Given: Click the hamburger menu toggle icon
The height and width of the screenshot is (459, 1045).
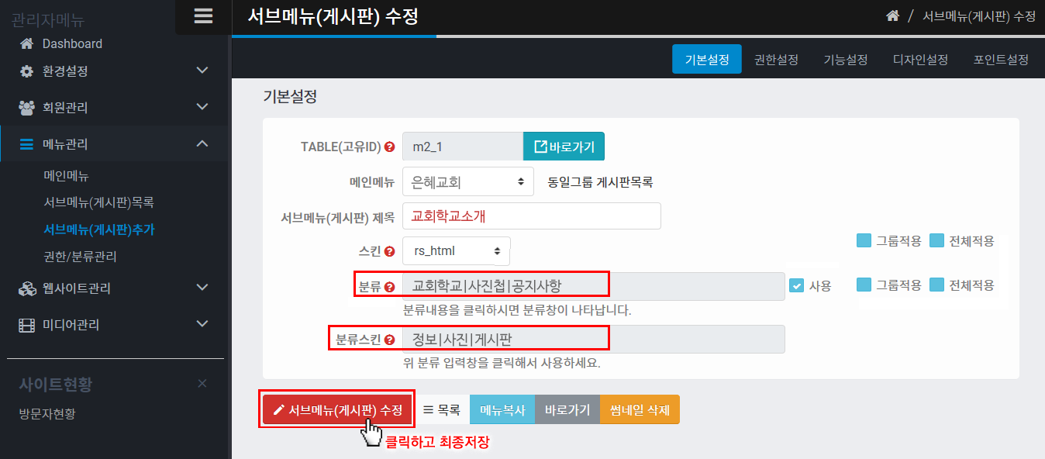Looking at the screenshot, I should [x=203, y=16].
